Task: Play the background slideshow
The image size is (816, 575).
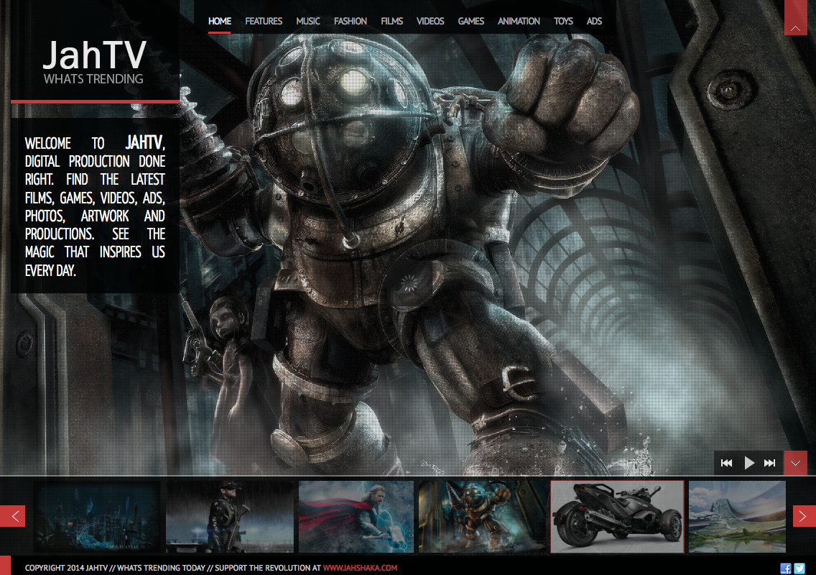Action: [x=749, y=463]
